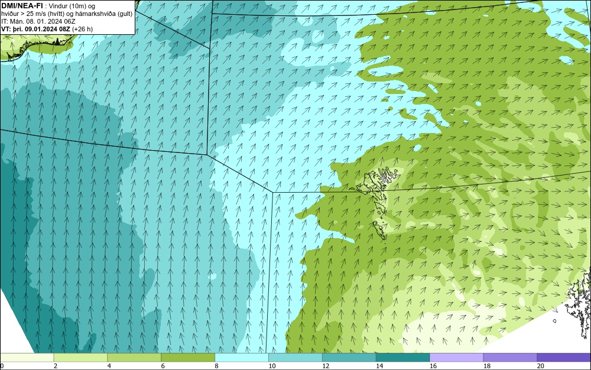Click the "Vindur (10m) og" text
Image resolution: width=591 pixels, height=370 pixels.
point(72,6)
